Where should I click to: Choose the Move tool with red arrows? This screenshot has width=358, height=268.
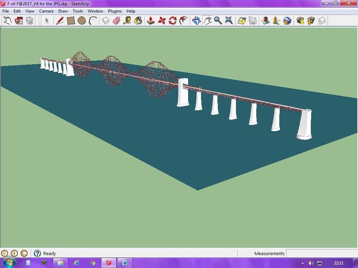point(162,21)
